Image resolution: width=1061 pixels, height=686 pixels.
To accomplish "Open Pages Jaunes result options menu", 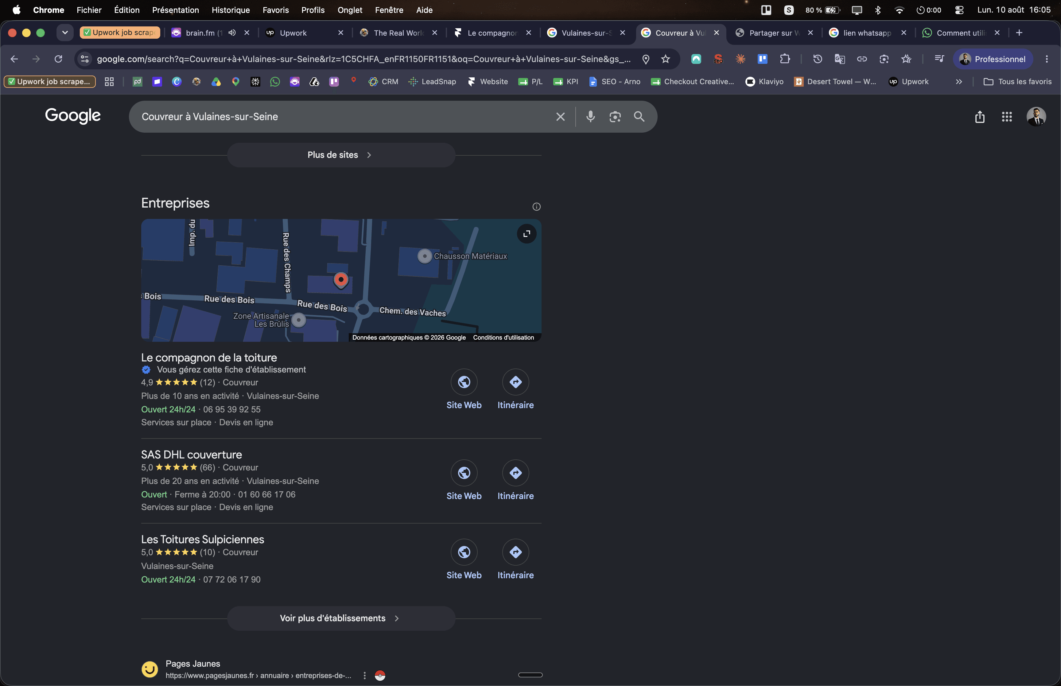I will pyautogui.click(x=365, y=676).
